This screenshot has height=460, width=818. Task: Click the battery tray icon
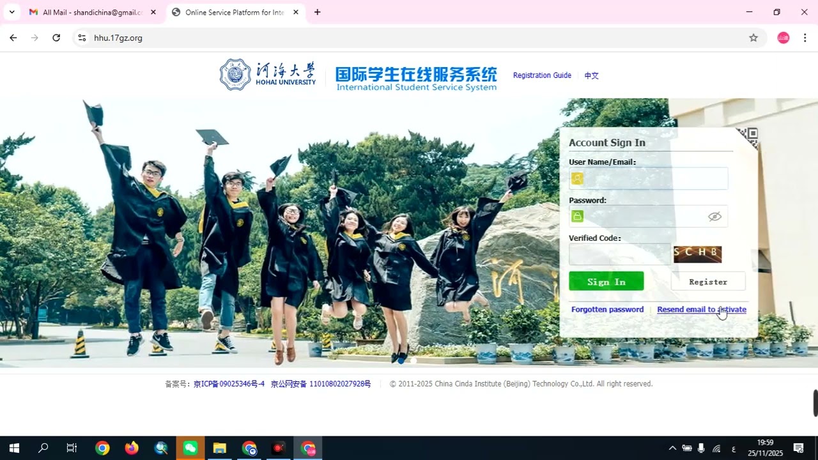pos(687,448)
